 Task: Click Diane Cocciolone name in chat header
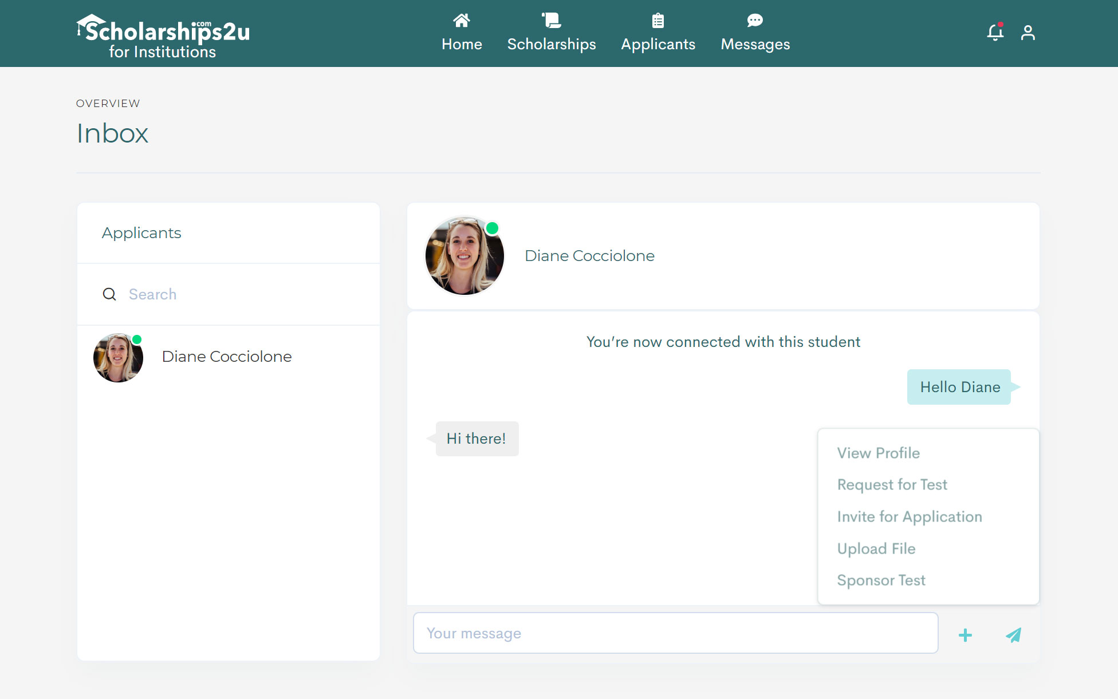(x=589, y=255)
